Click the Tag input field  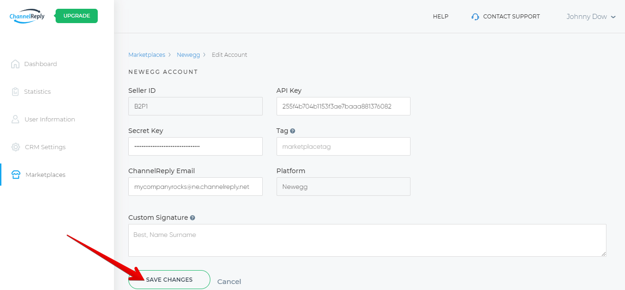pyautogui.click(x=343, y=146)
